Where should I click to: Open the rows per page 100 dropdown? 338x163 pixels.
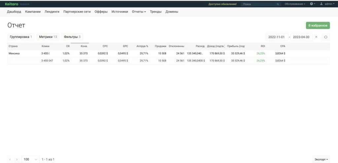coord(31,159)
